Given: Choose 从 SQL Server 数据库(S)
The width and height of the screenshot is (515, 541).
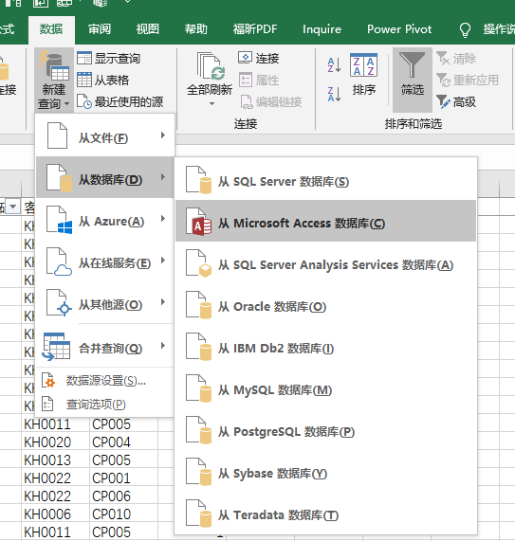Looking at the screenshot, I should (325, 179).
